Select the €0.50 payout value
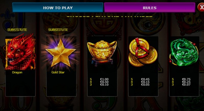 tap(104, 82)
